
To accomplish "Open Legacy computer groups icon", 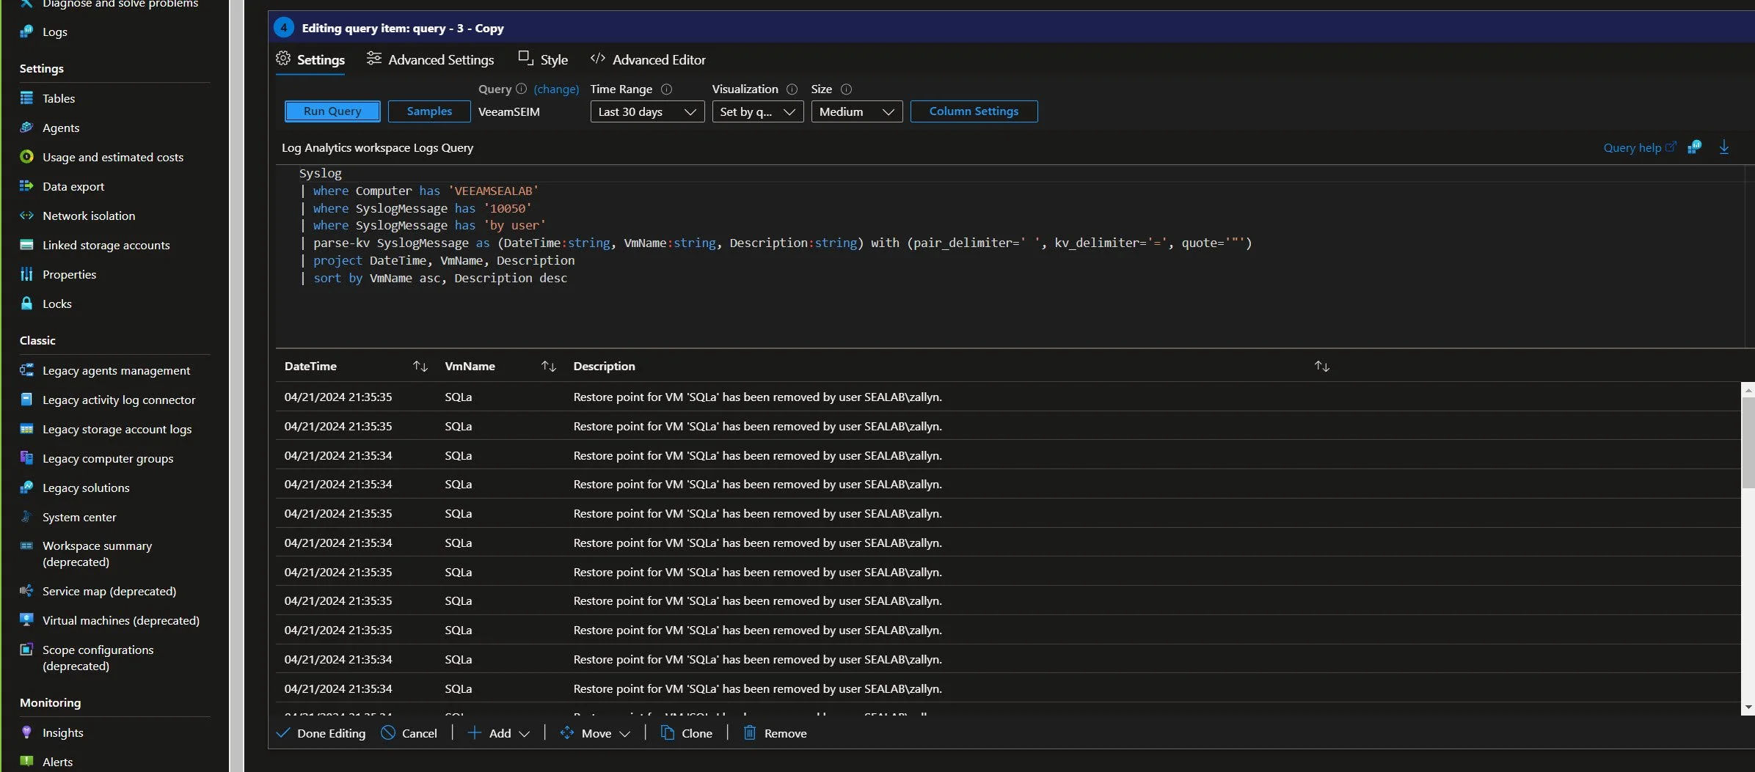I will coord(26,458).
